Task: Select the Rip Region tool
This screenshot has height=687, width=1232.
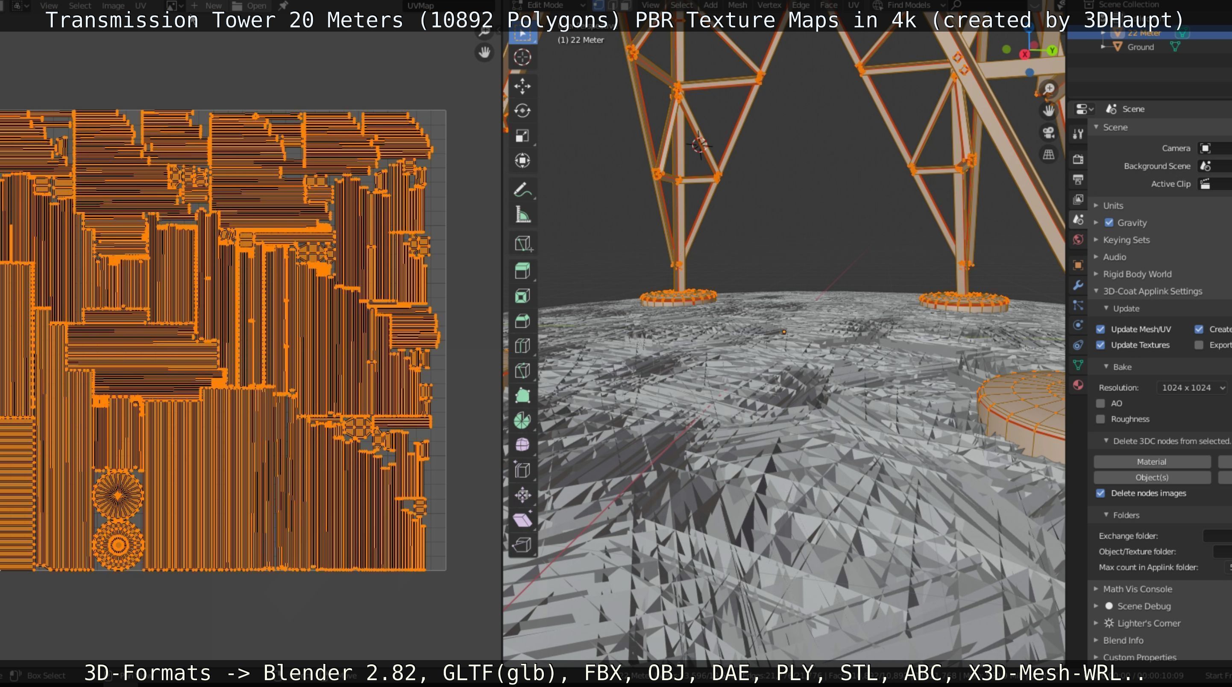Action: tap(522, 545)
